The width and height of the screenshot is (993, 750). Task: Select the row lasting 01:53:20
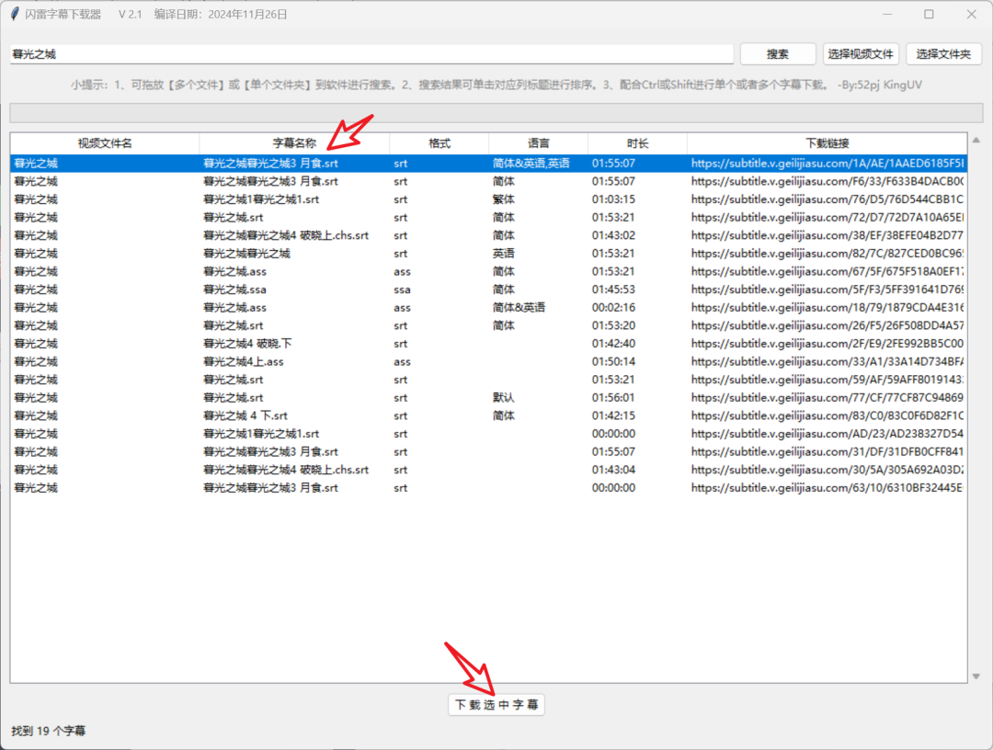(488, 326)
